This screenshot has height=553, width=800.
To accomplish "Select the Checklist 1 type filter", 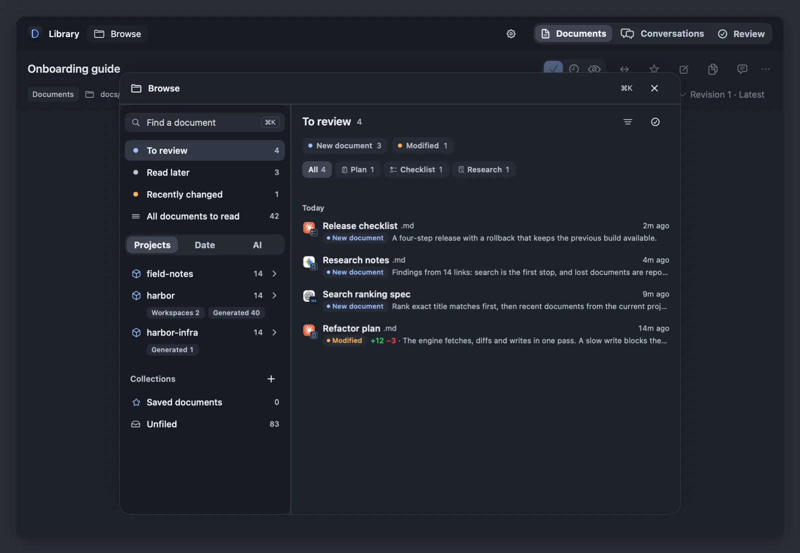I will click(416, 170).
